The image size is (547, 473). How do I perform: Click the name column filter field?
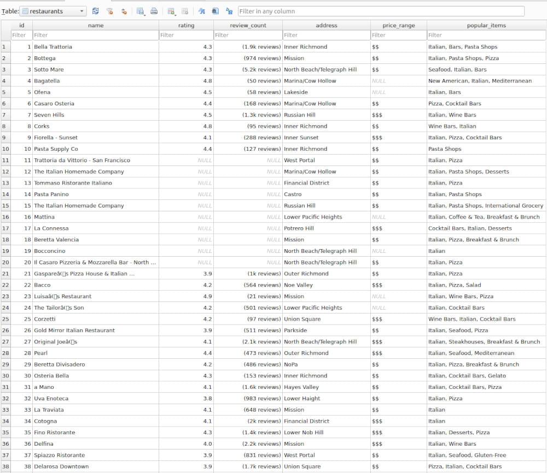(96, 35)
